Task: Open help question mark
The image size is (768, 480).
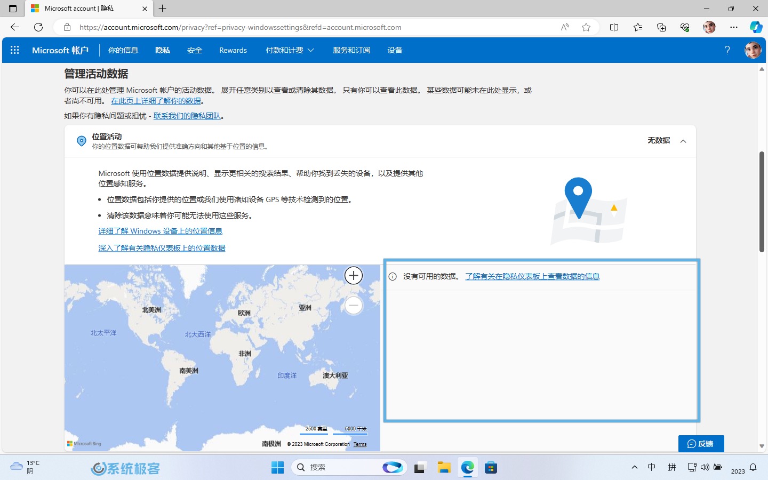Action: pyautogui.click(x=727, y=50)
